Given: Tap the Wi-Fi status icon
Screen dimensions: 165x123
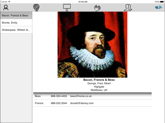Looking at the screenshot, I should coord(9,2).
